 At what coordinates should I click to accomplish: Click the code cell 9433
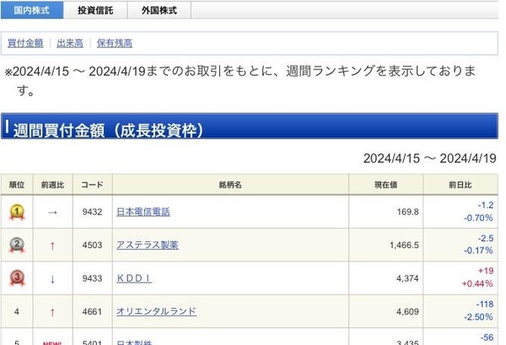coord(92,278)
